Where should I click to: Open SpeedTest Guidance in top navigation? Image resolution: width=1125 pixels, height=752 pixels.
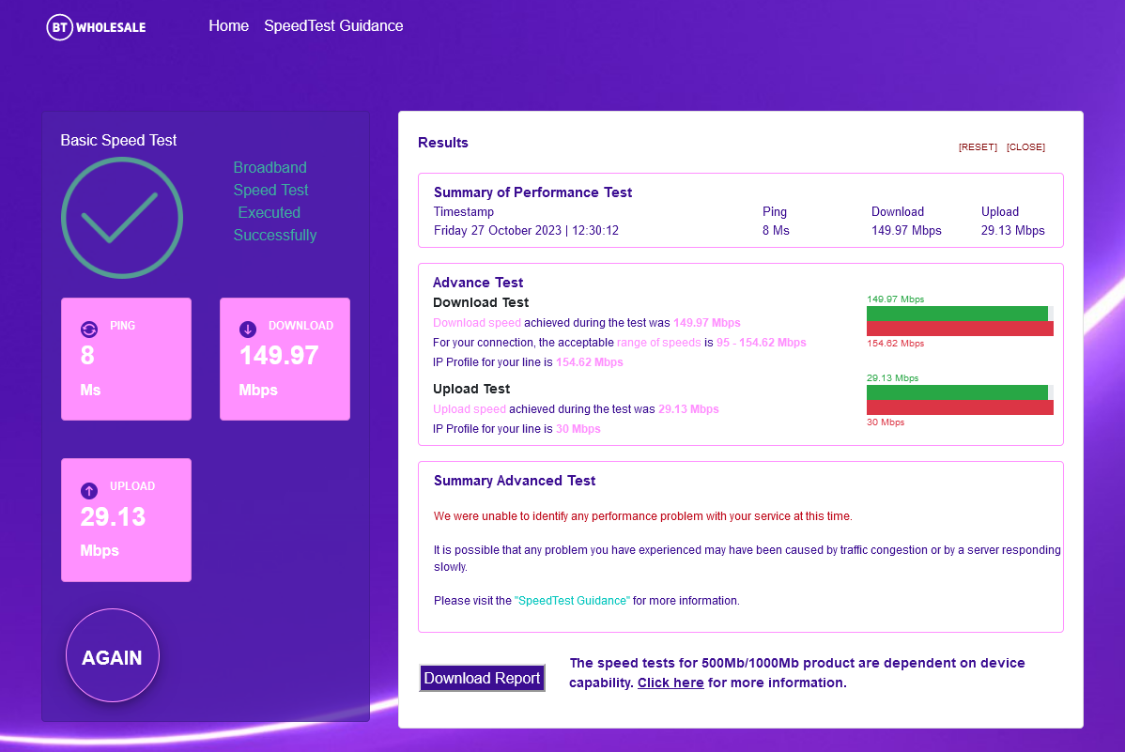333,26
